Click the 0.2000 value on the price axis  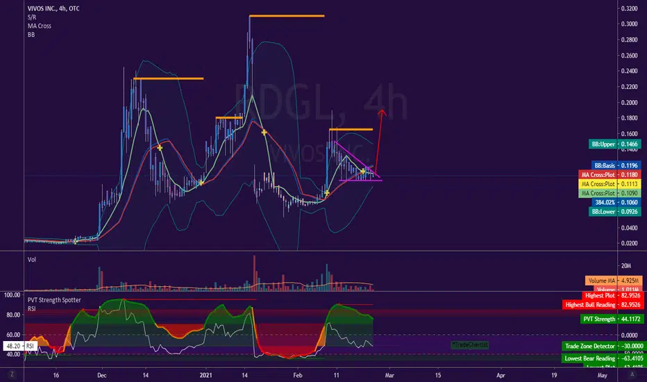tap(629, 102)
